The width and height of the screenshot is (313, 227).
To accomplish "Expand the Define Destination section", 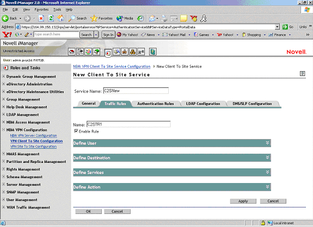I will coord(267,157).
